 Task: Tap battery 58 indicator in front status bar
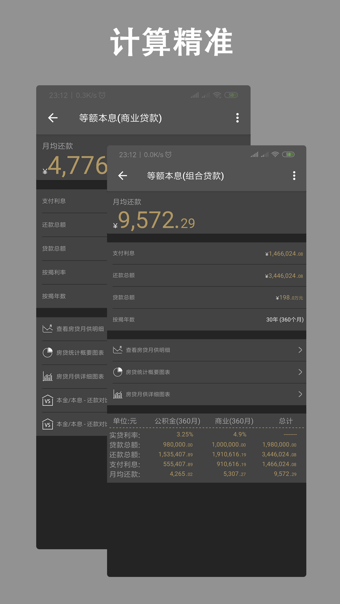[x=288, y=154]
